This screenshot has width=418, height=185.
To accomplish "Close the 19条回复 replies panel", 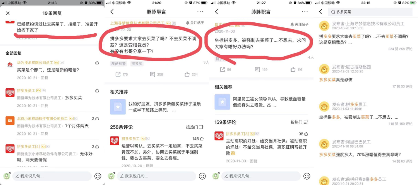I will tap(8, 13).
